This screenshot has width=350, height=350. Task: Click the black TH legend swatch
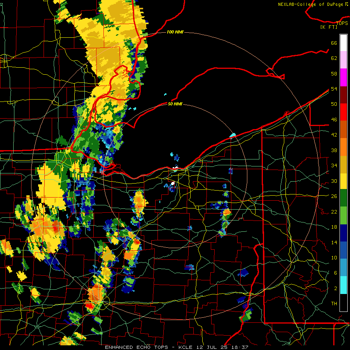343,303
